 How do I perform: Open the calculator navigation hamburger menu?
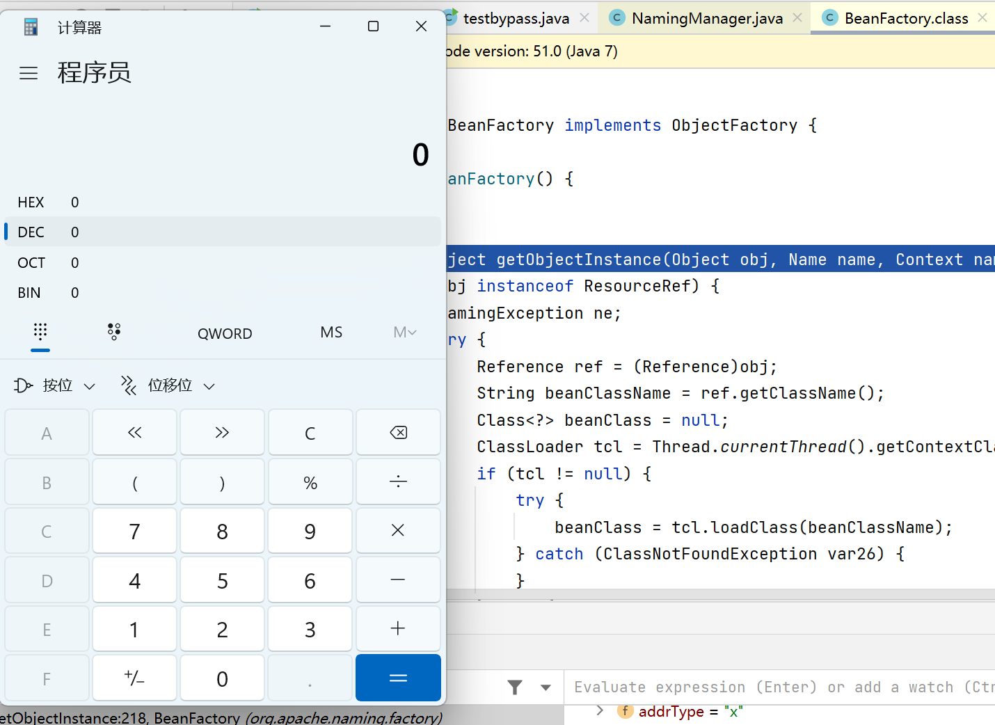tap(29, 73)
